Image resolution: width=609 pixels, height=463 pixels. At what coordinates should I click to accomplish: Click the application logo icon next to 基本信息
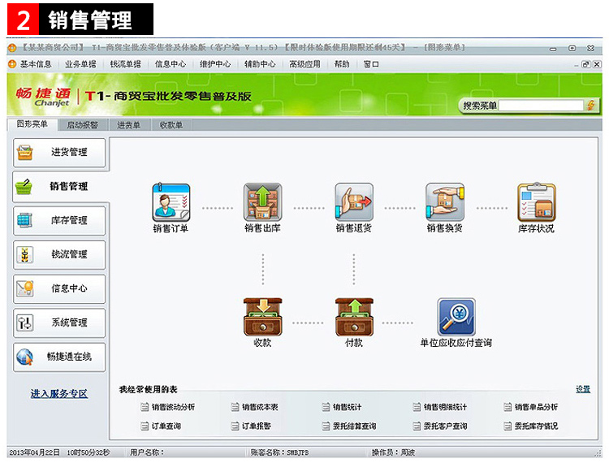(x=12, y=64)
